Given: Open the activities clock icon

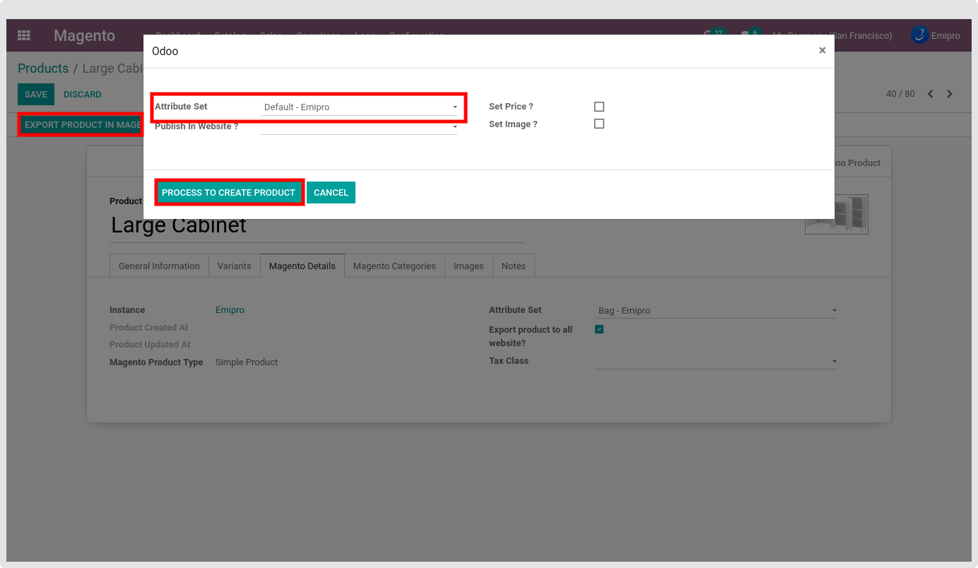Looking at the screenshot, I should (709, 35).
